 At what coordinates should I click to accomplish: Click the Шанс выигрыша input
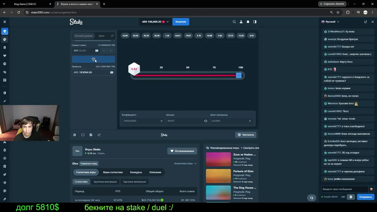pyautogui.click(x=232, y=121)
